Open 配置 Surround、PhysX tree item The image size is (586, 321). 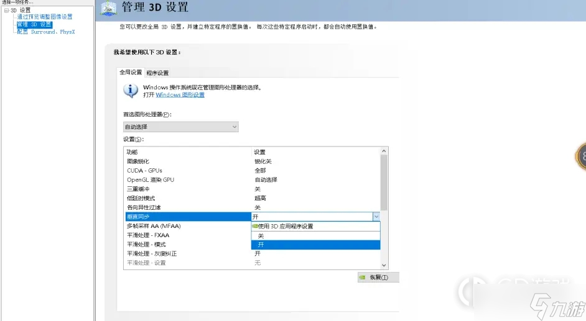coord(46,32)
